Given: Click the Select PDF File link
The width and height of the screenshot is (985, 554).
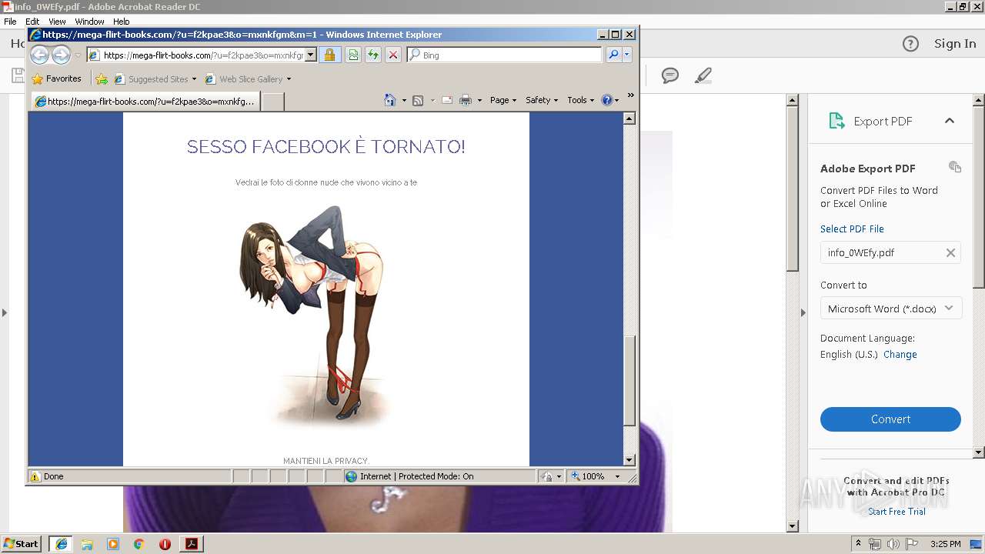Looking at the screenshot, I should coord(852,229).
